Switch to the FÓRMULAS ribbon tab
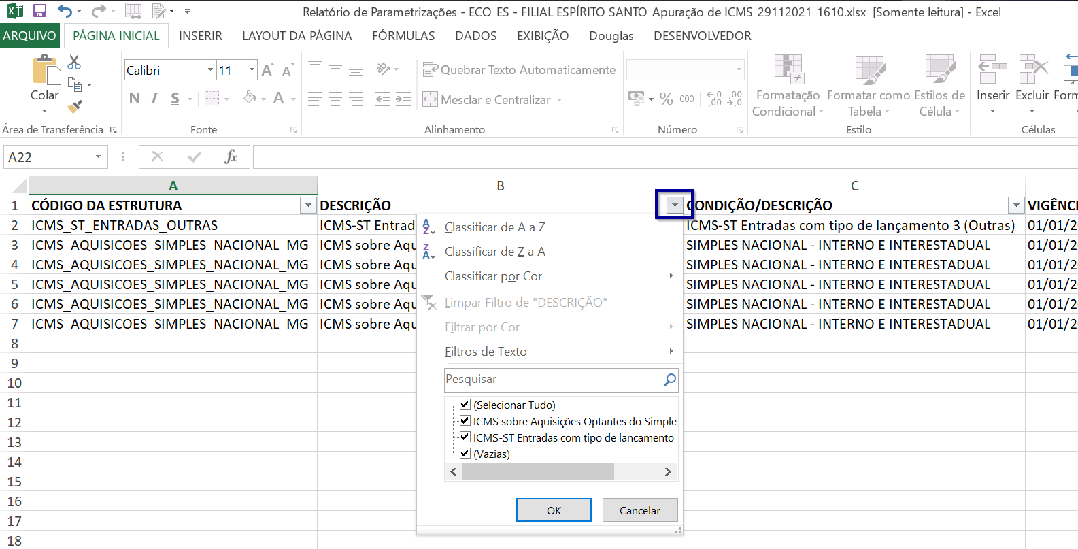Viewport: 1078px width, 549px height. (403, 36)
